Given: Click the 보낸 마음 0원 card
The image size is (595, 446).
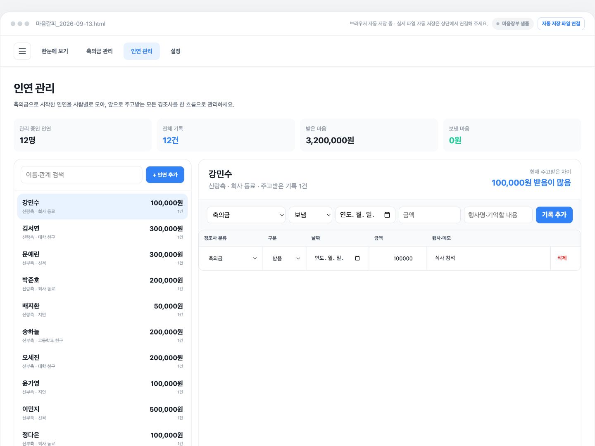Looking at the screenshot, I should click(512, 135).
